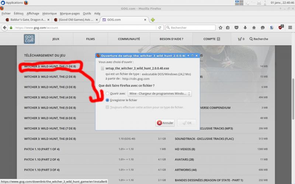Click the Annuler button
The width and height of the screenshot is (295, 184).
tap(165, 123)
